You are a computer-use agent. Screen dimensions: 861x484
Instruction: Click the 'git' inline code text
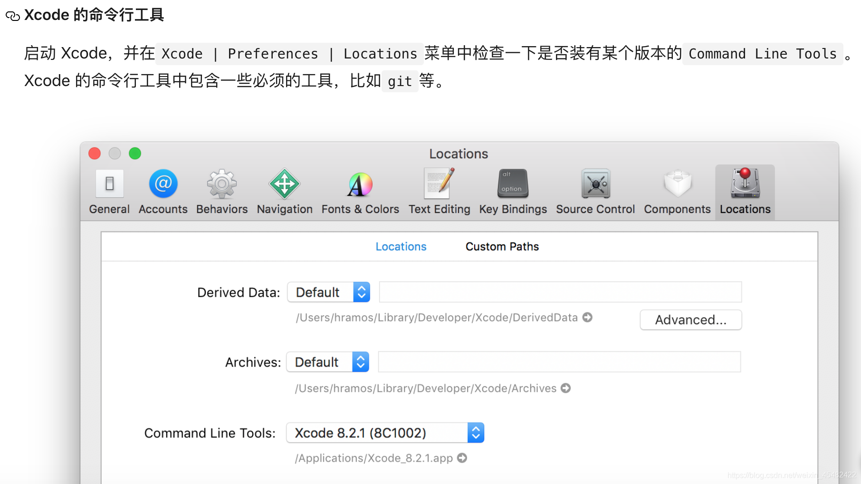pyautogui.click(x=400, y=81)
